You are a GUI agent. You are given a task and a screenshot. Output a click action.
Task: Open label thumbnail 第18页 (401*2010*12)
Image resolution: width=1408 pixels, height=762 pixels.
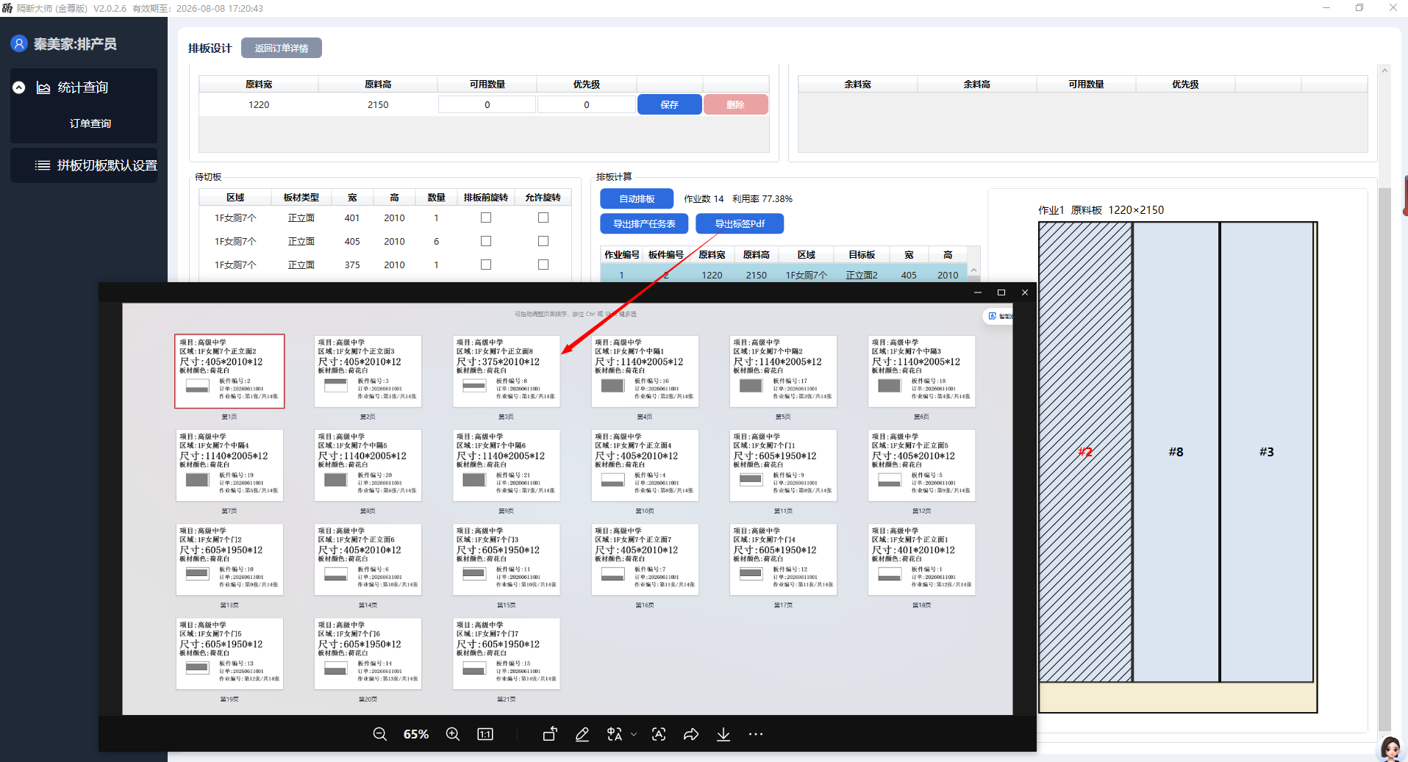(921, 559)
